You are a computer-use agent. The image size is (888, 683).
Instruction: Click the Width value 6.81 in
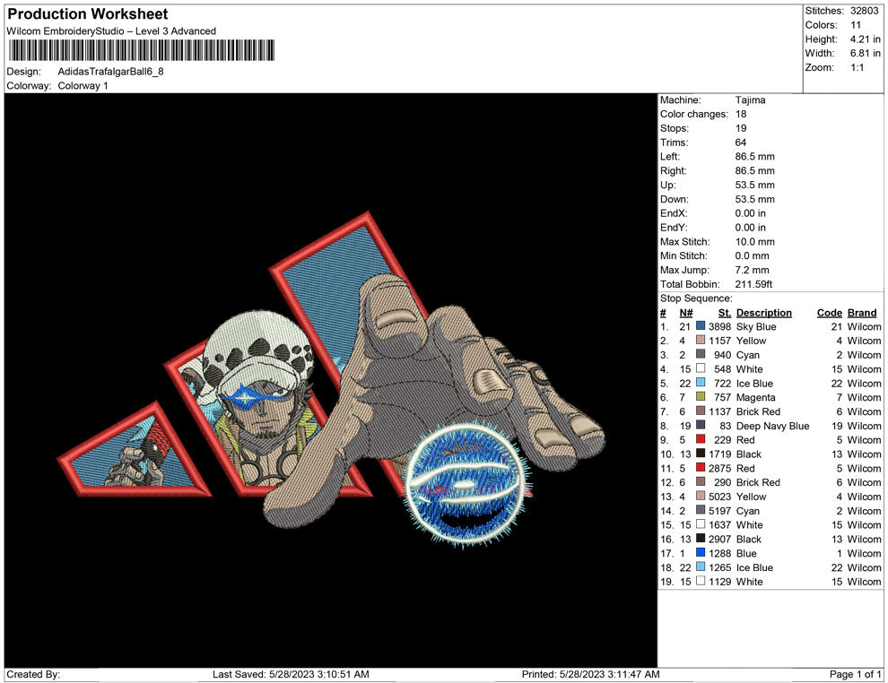(866, 53)
